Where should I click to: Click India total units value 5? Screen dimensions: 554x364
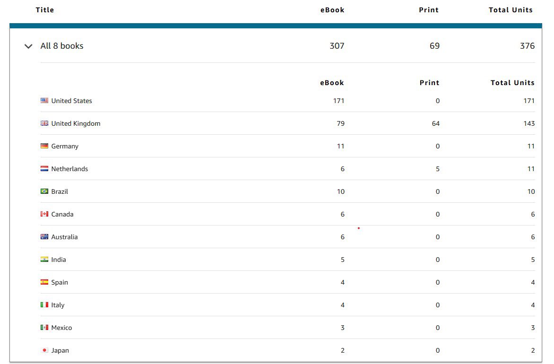click(x=533, y=260)
